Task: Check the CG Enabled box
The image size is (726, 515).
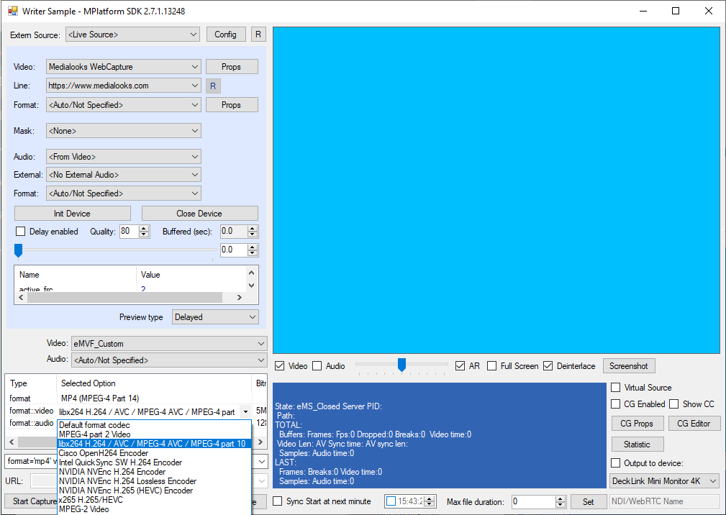Action: [x=615, y=404]
